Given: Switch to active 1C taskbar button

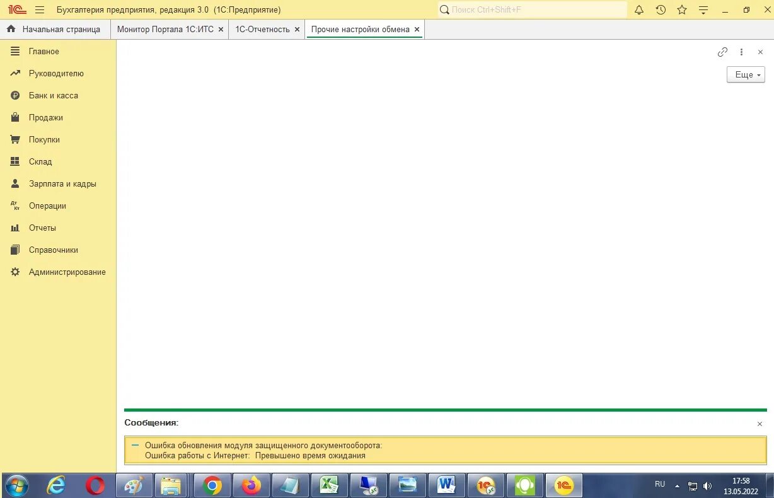Looking at the screenshot, I should [563, 485].
